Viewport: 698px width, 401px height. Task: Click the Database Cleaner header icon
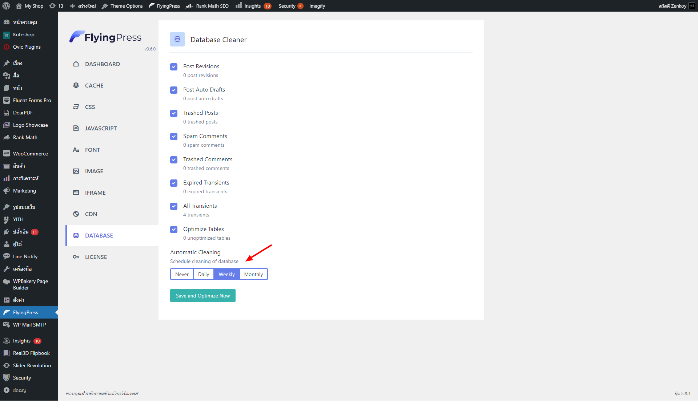(x=177, y=39)
